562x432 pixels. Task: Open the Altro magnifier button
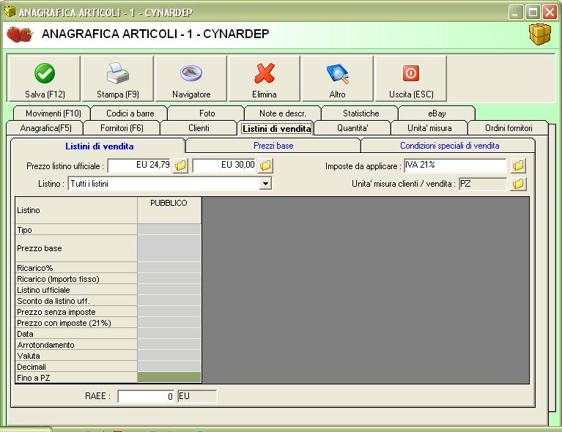click(x=338, y=79)
